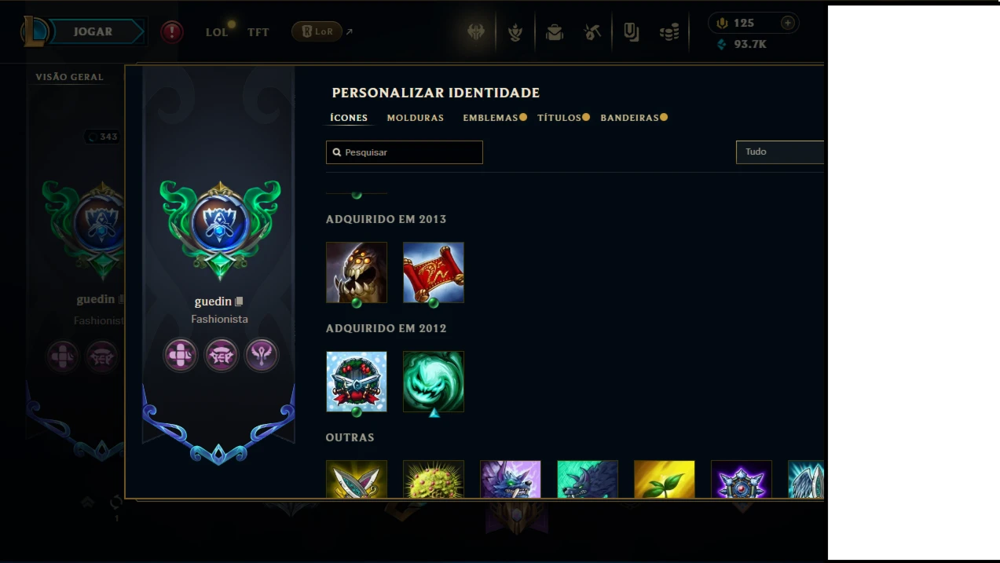This screenshot has height=563, width=1000.
Task: Open the LoR launcher button
Action: point(317,31)
